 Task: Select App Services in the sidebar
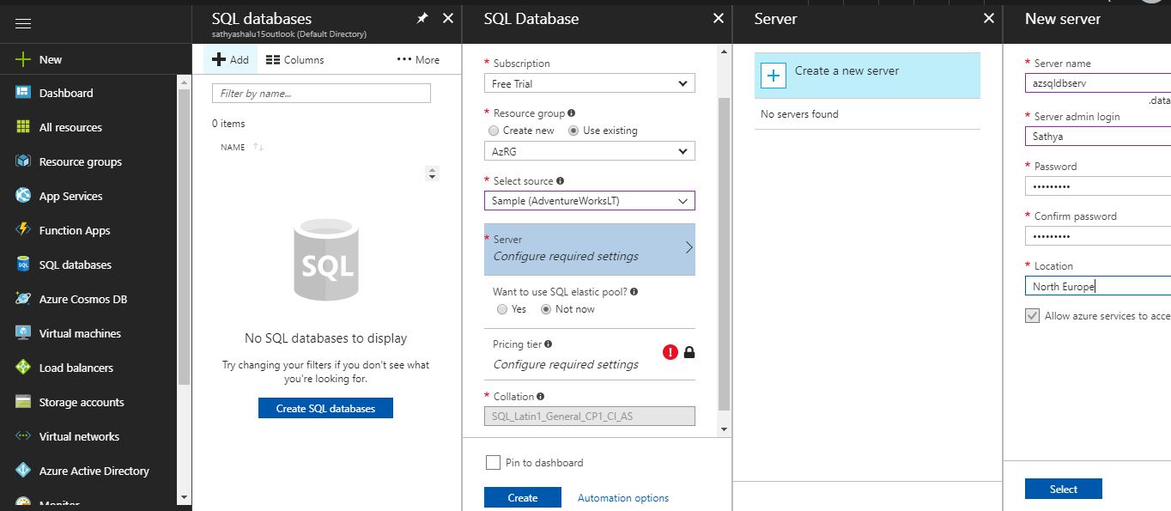pos(71,196)
